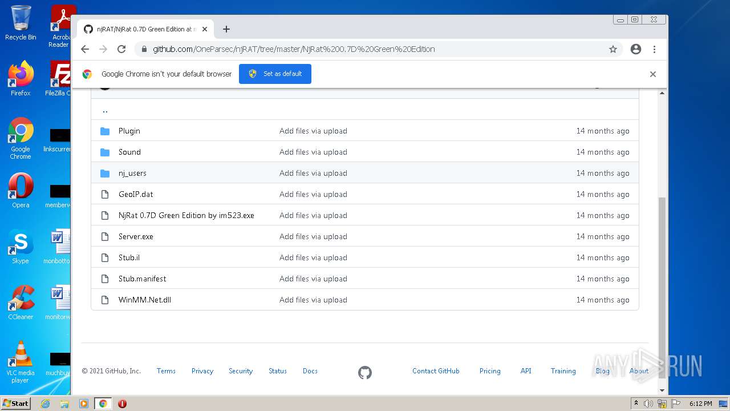This screenshot has width=730, height=411.
Task: Launch CCleaner from desktop
Action: click(x=21, y=303)
